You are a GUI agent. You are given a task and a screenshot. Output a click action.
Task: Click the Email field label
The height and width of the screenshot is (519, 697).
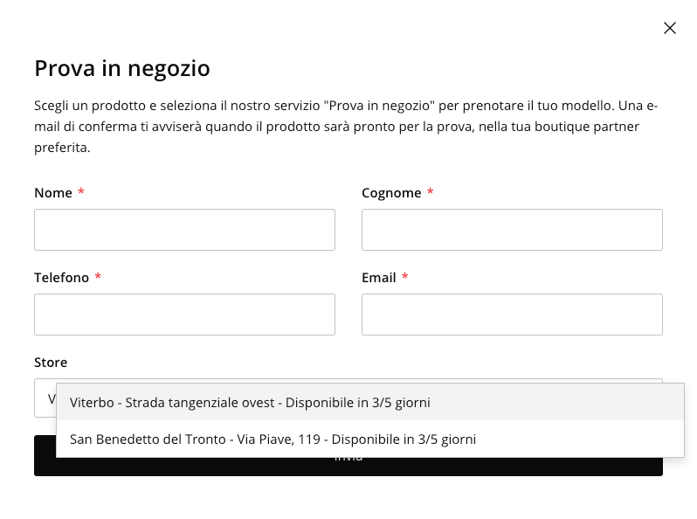pyautogui.click(x=379, y=278)
